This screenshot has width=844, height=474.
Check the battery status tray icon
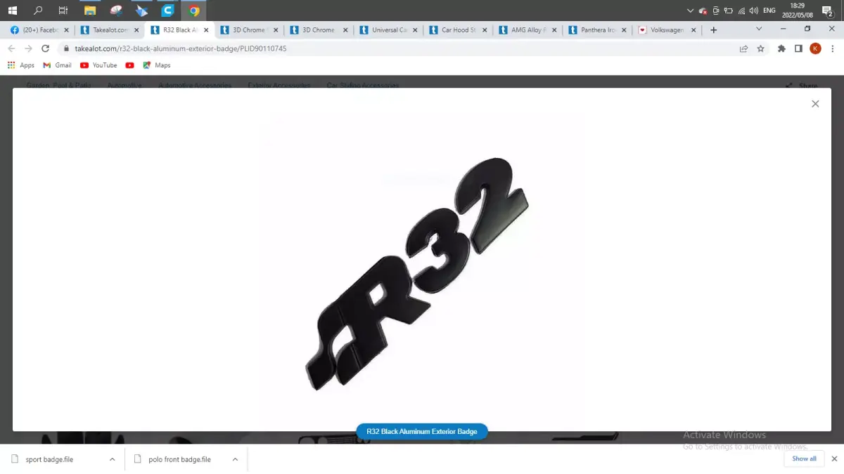point(728,11)
